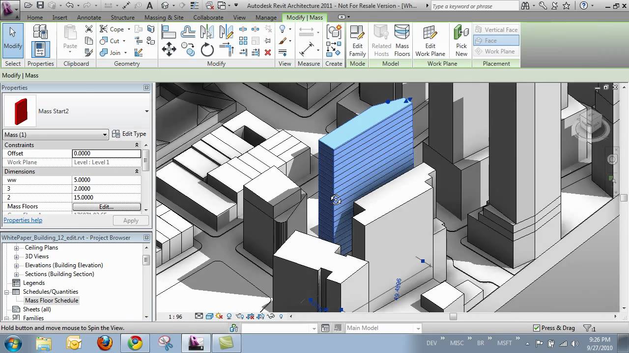Screen dimensions: 629x353
Task: Activate the Rotate tool
Action: coord(207,49)
